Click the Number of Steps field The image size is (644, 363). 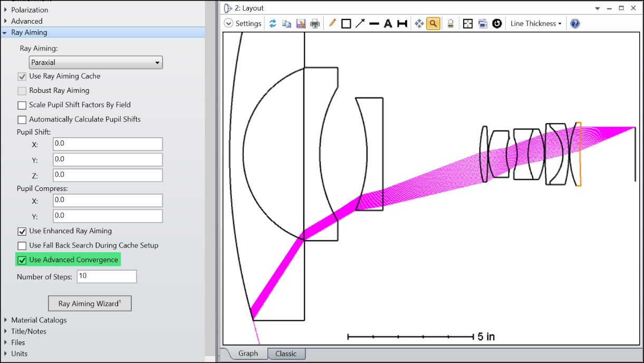(x=107, y=276)
